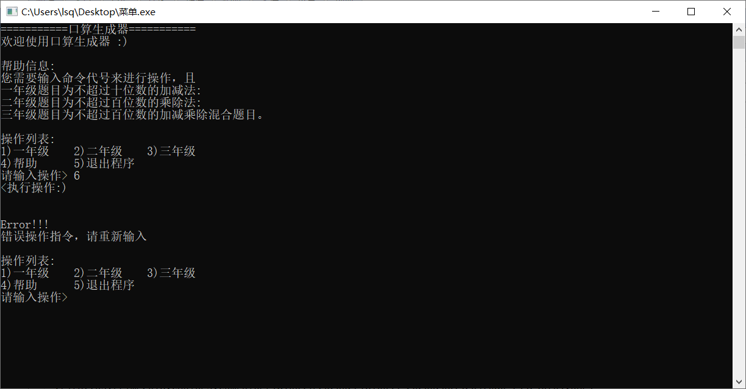Image resolution: width=746 pixels, height=389 pixels.
Task: Click the vertical scrollbar thumb
Action: point(739,42)
